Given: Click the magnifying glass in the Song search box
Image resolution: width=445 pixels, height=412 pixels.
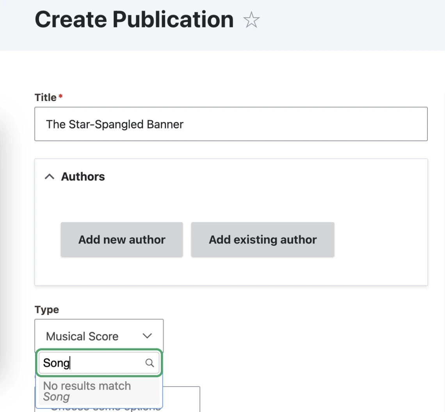Looking at the screenshot, I should pyautogui.click(x=150, y=363).
